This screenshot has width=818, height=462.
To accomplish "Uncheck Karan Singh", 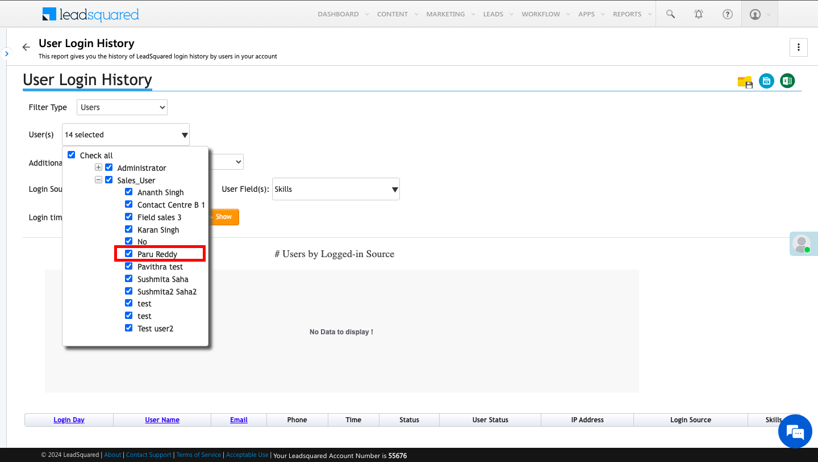I will coord(129,229).
